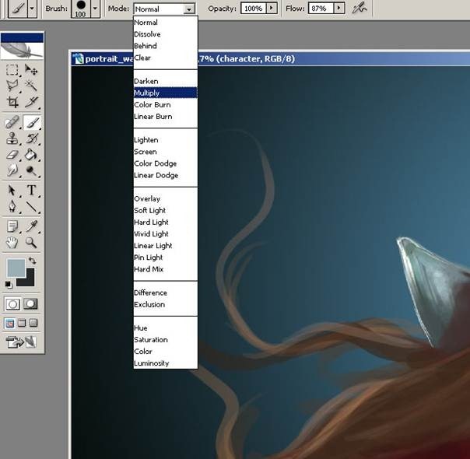Select the Zoom magnifier tool
This screenshot has width=470, height=459.
[31, 243]
